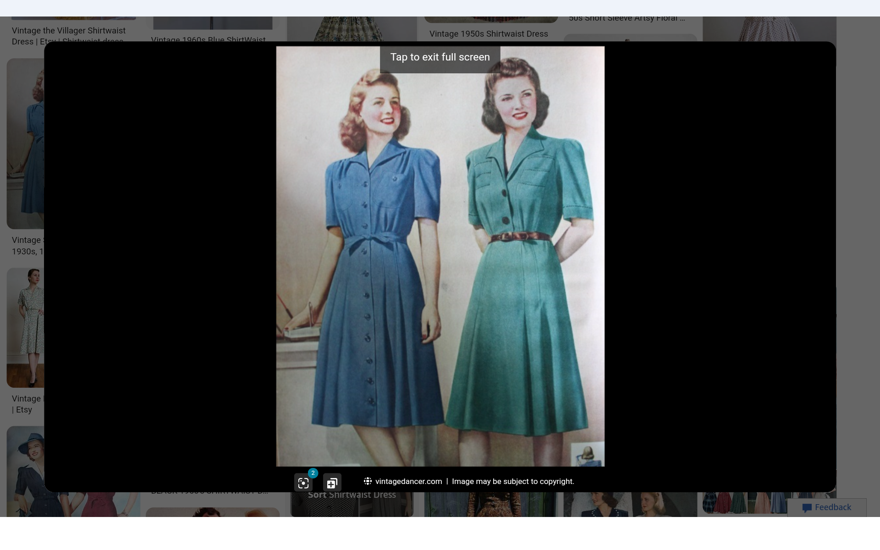Image resolution: width=880 pixels, height=550 pixels.
Task: Select the brown velvet dress thumbnail at bottom
Action: tap(490, 504)
